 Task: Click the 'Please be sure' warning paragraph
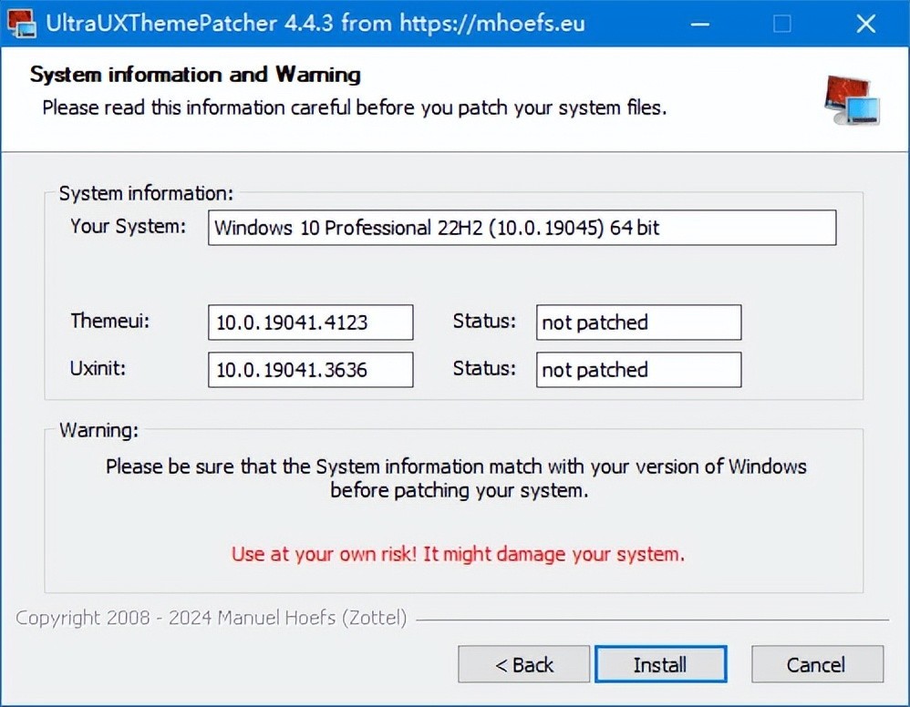[456, 478]
